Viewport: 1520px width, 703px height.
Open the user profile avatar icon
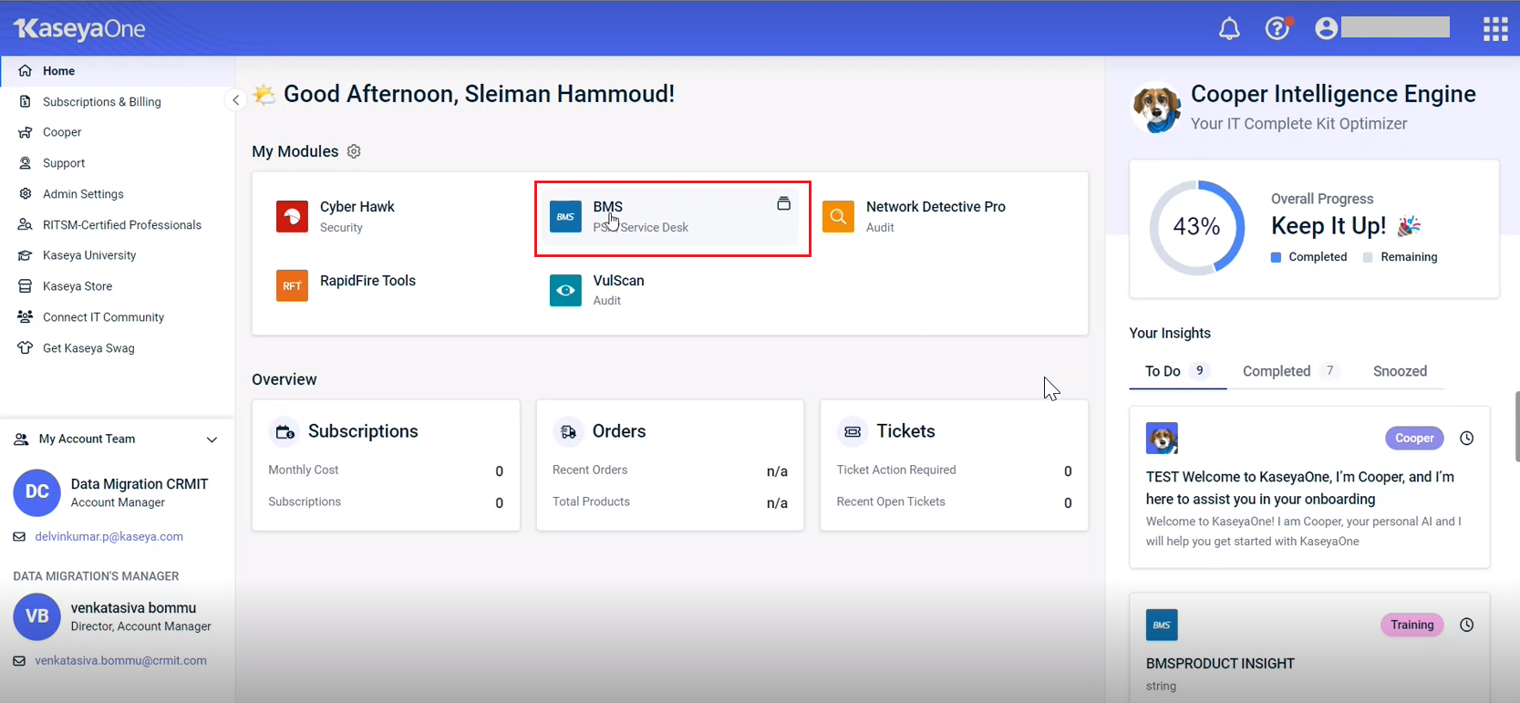[1326, 28]
